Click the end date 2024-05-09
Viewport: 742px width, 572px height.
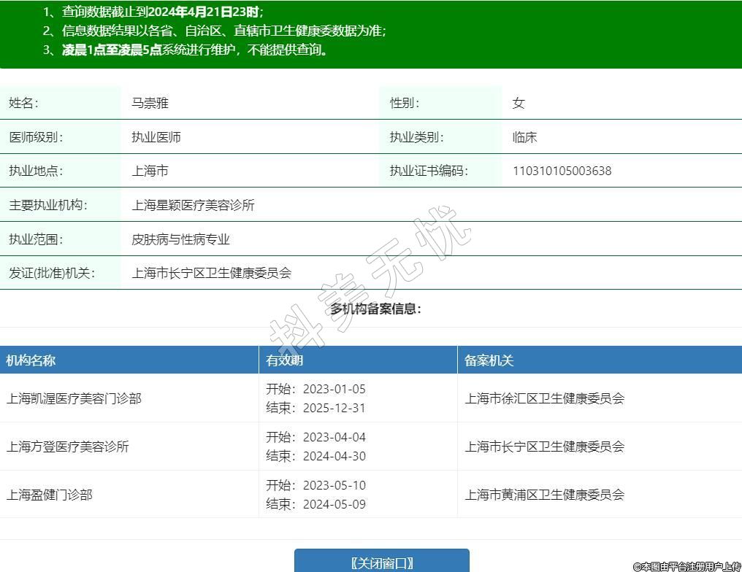pyautogui.click(x=334, y=504)
